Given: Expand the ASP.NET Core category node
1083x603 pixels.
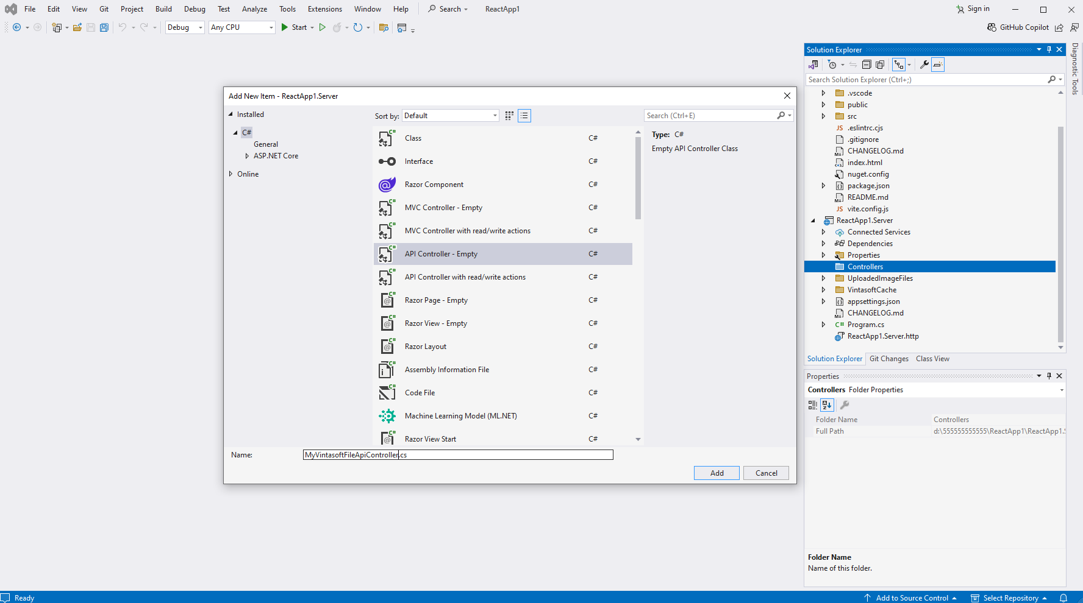Looking at the screenshot, I should click(247, 156).
